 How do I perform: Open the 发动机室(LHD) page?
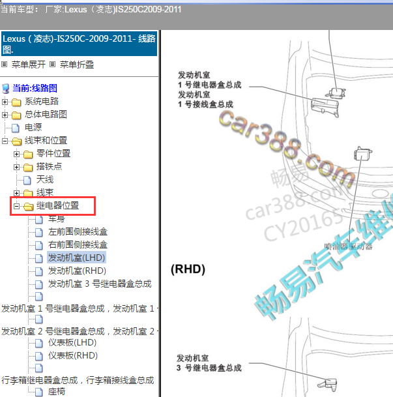tap(76, 257)
